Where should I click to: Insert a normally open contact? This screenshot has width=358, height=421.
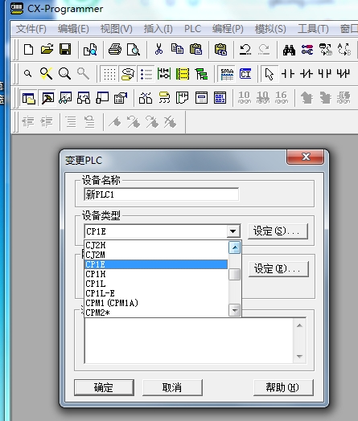click(x=287, y=74)
